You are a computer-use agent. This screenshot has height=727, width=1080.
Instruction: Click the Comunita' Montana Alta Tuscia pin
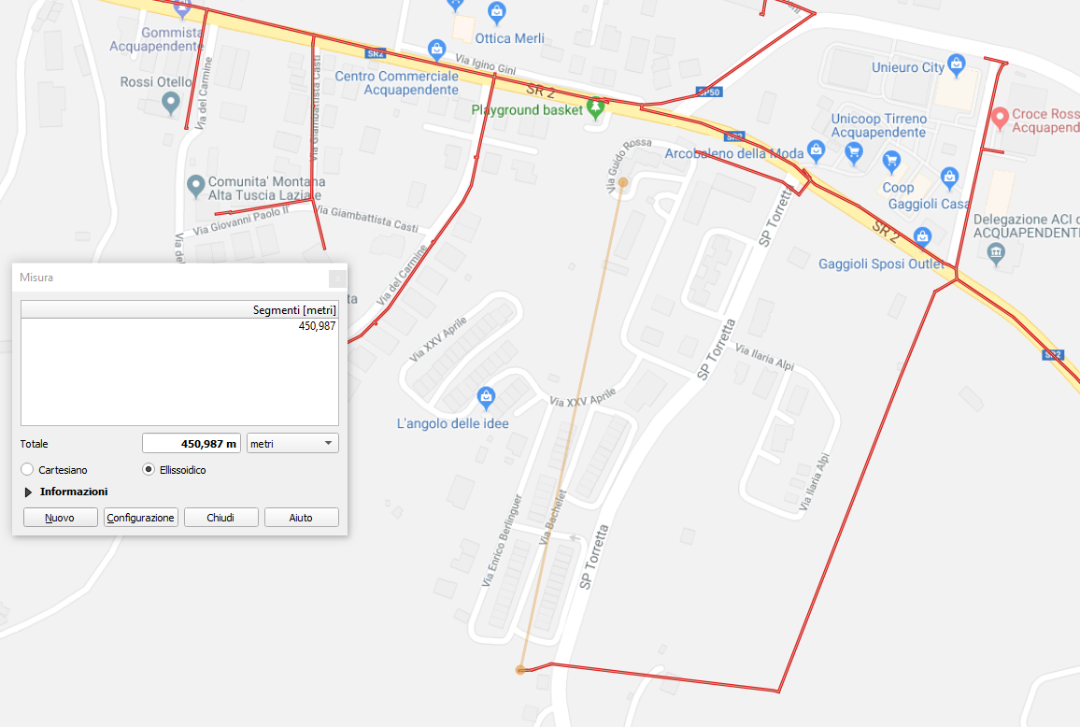coord(195,186)
